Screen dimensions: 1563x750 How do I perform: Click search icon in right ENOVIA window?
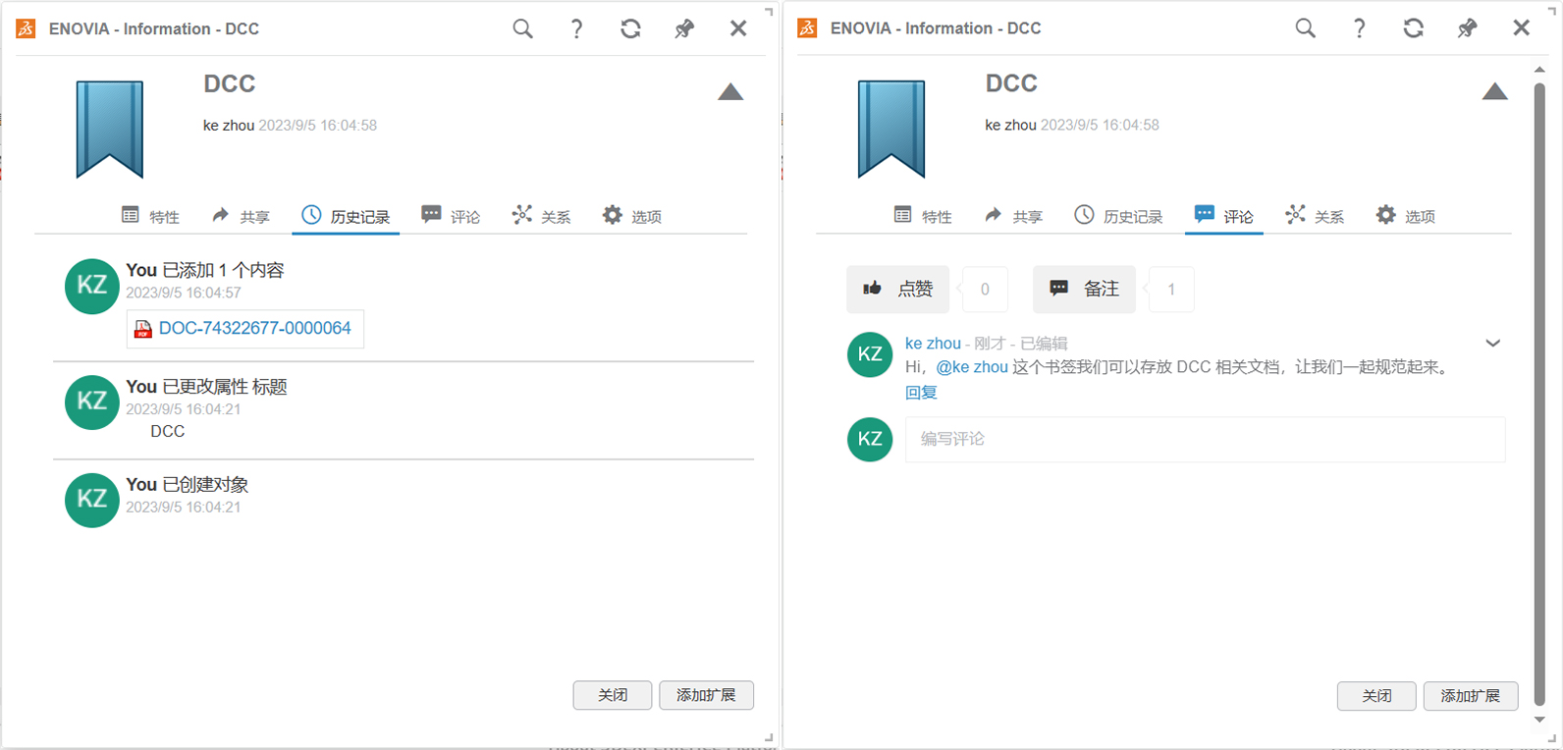(x=1305, y=28)
